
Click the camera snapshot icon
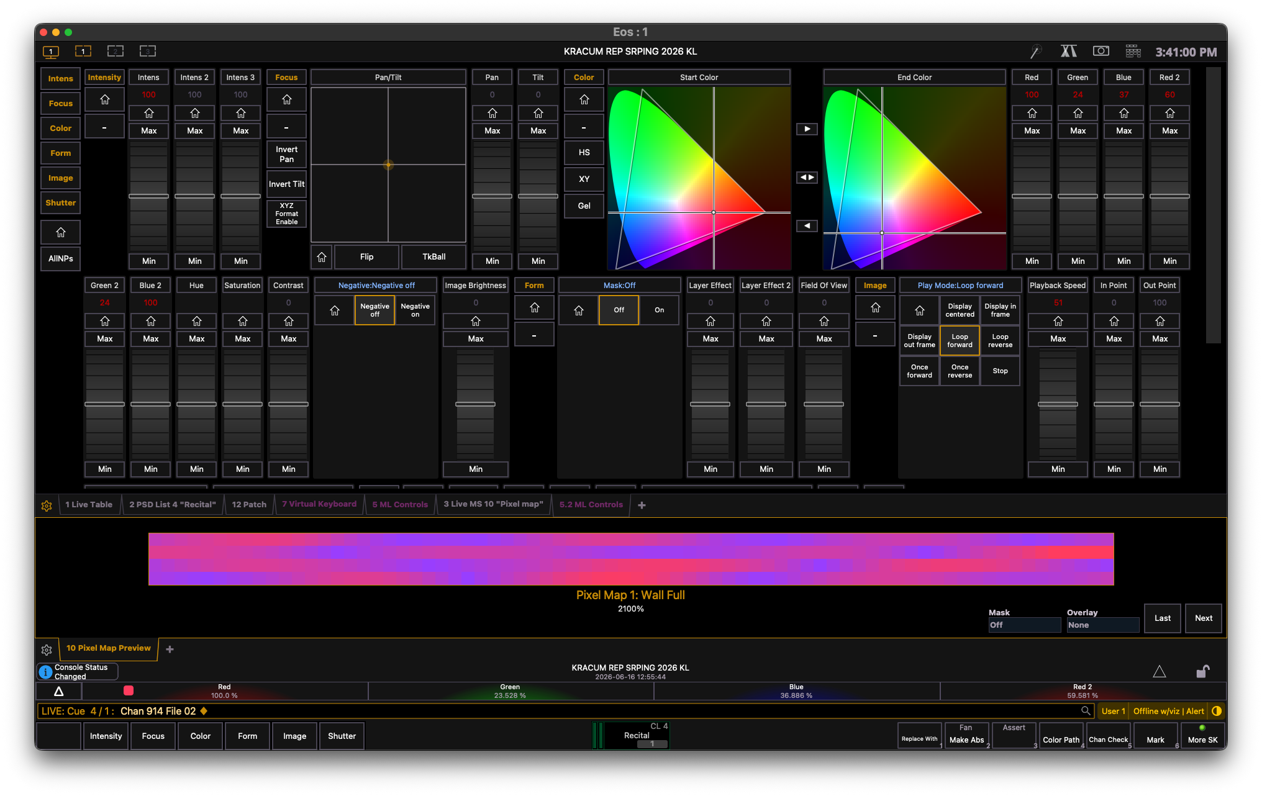[x=1101, y=52]
